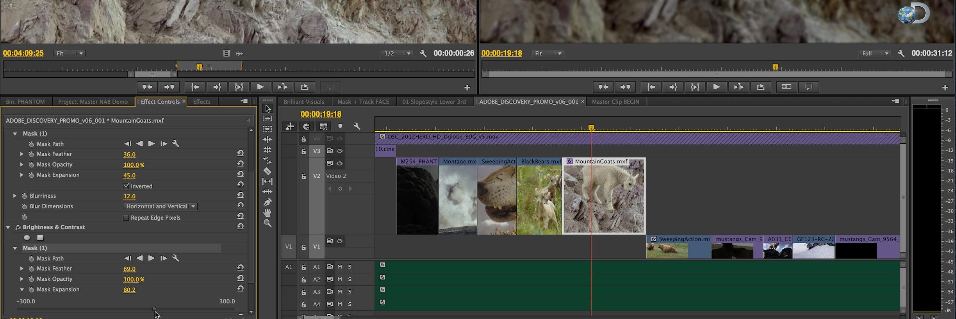Image resolution: width=956 pixels, height=319 pixels.
Task: Uncheck the Inverted mask checkbox
Action: pos(126,186)
